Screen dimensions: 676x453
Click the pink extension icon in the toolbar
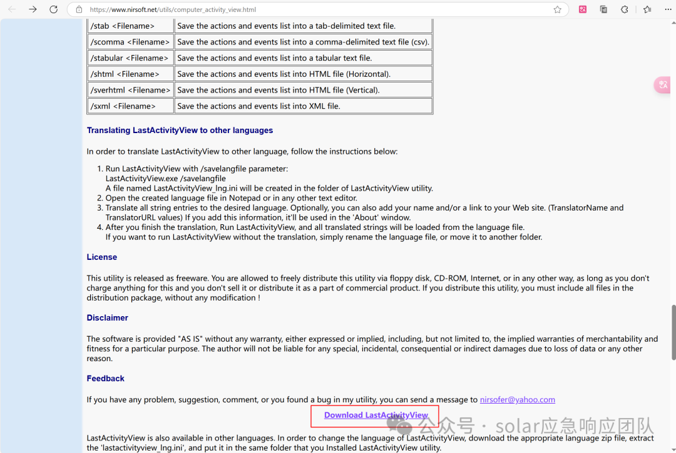tap(582, 9)
